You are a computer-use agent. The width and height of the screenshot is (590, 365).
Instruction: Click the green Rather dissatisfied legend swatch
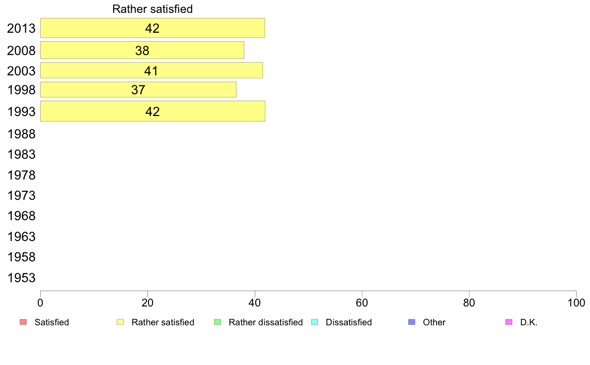218,322
